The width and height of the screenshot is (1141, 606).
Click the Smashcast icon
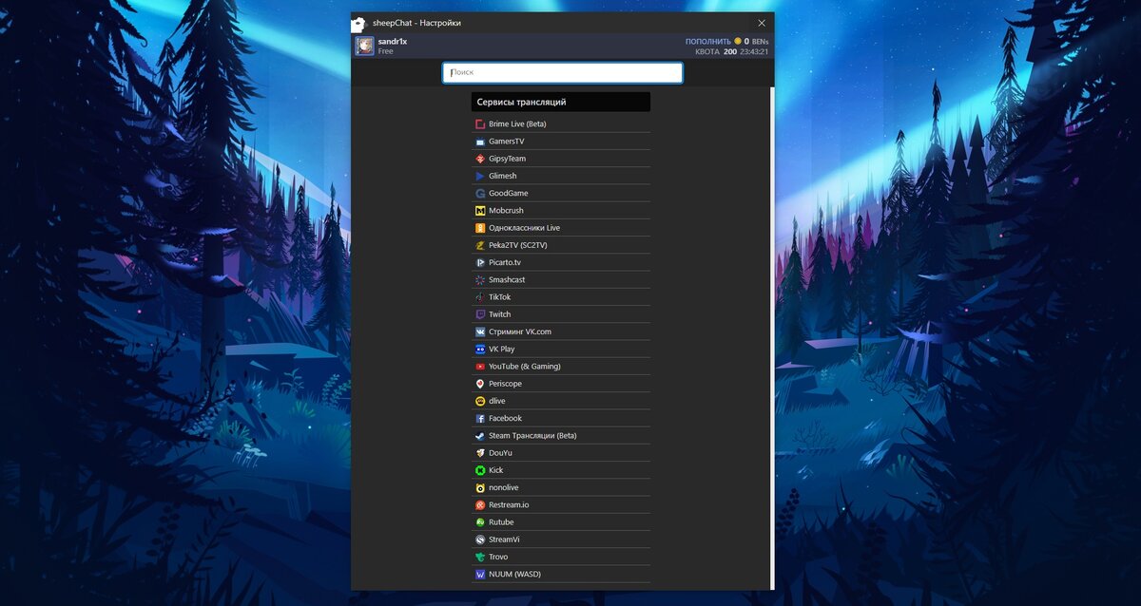coord(480,280)
